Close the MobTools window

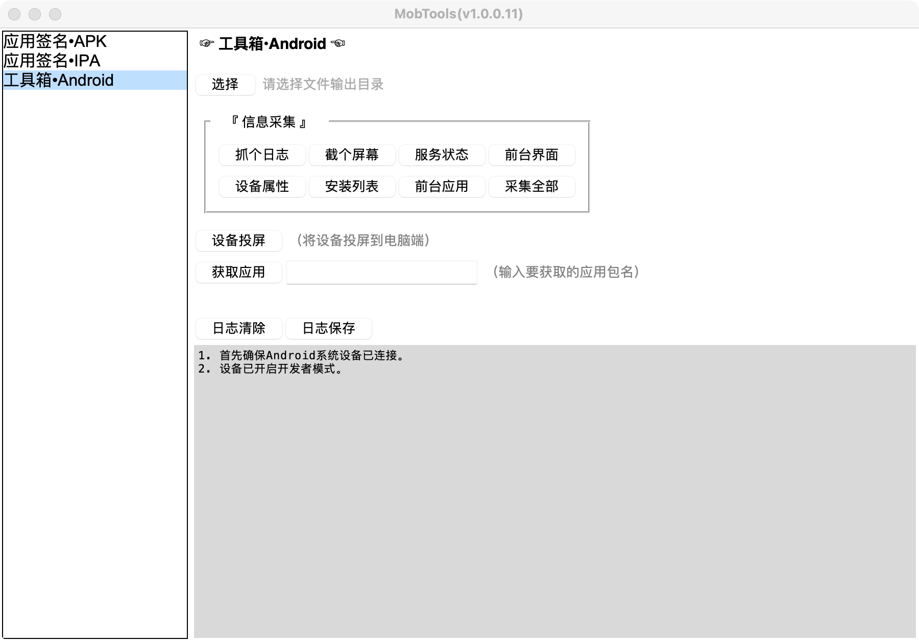click(14, 14)
